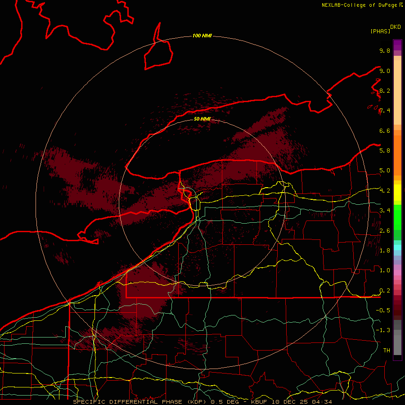Viewport: 405px width, 405px height.
Task: Click the 10 DEC 25 04:34 timestamp
Action: (301, 402)
